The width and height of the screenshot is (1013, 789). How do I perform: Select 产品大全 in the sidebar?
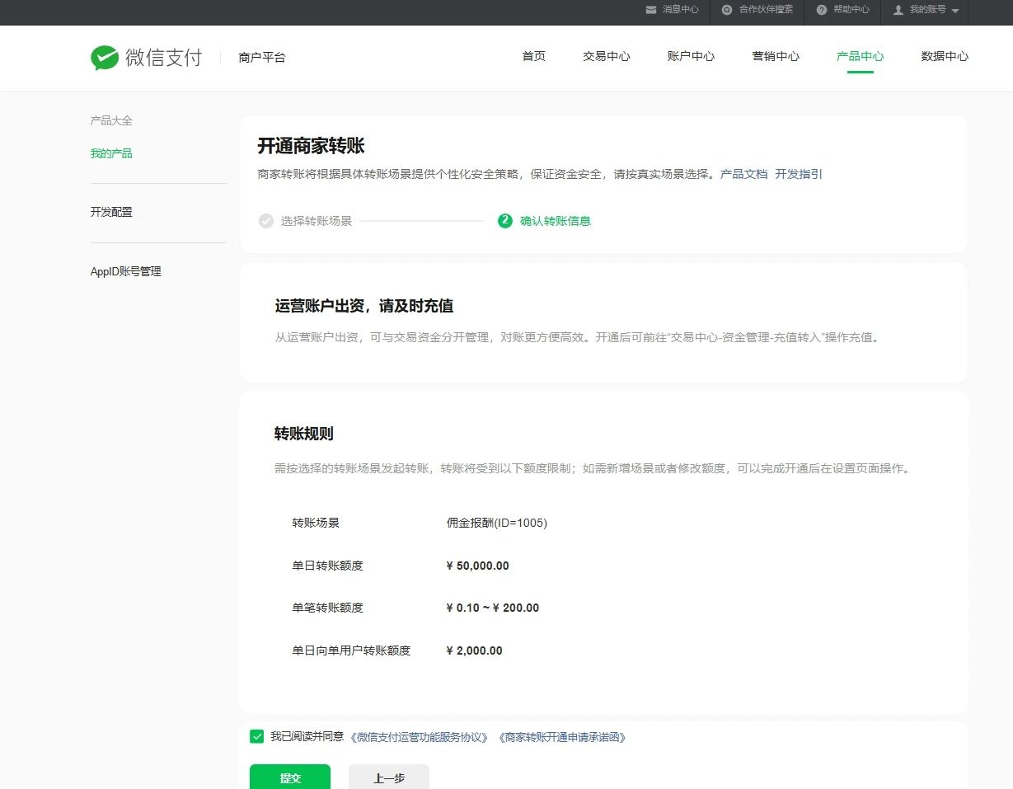pyautogui.click(x=111, y=120)
